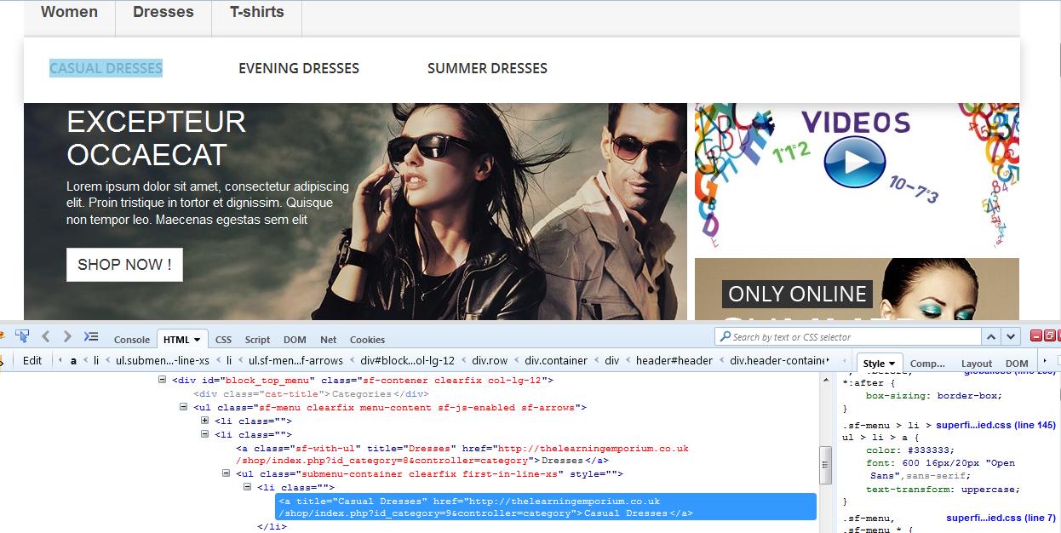This screenshot has height=533, width=1061.
Task: Open superfish-modified.css line 145 link
Action: [995, 425]
